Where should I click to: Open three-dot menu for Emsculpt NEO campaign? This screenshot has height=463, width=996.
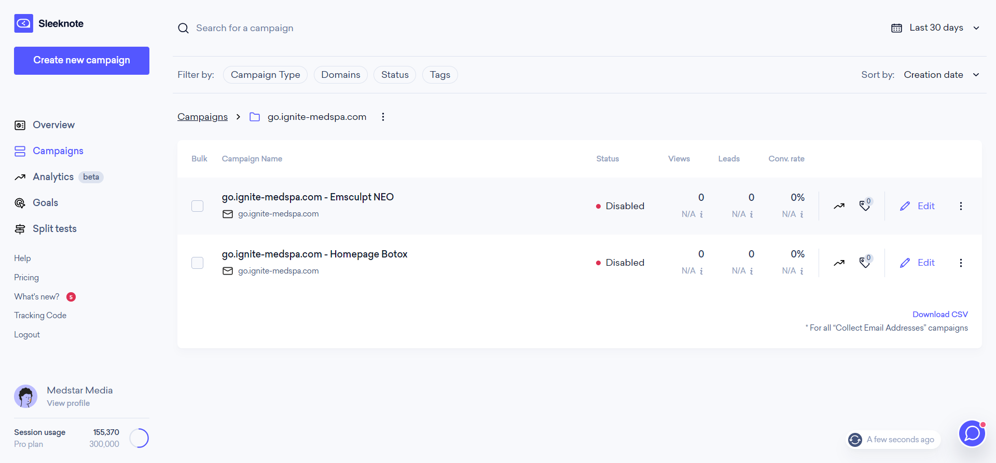[961, 206]
